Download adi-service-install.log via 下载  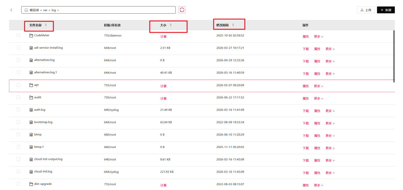tap(306, 49)
